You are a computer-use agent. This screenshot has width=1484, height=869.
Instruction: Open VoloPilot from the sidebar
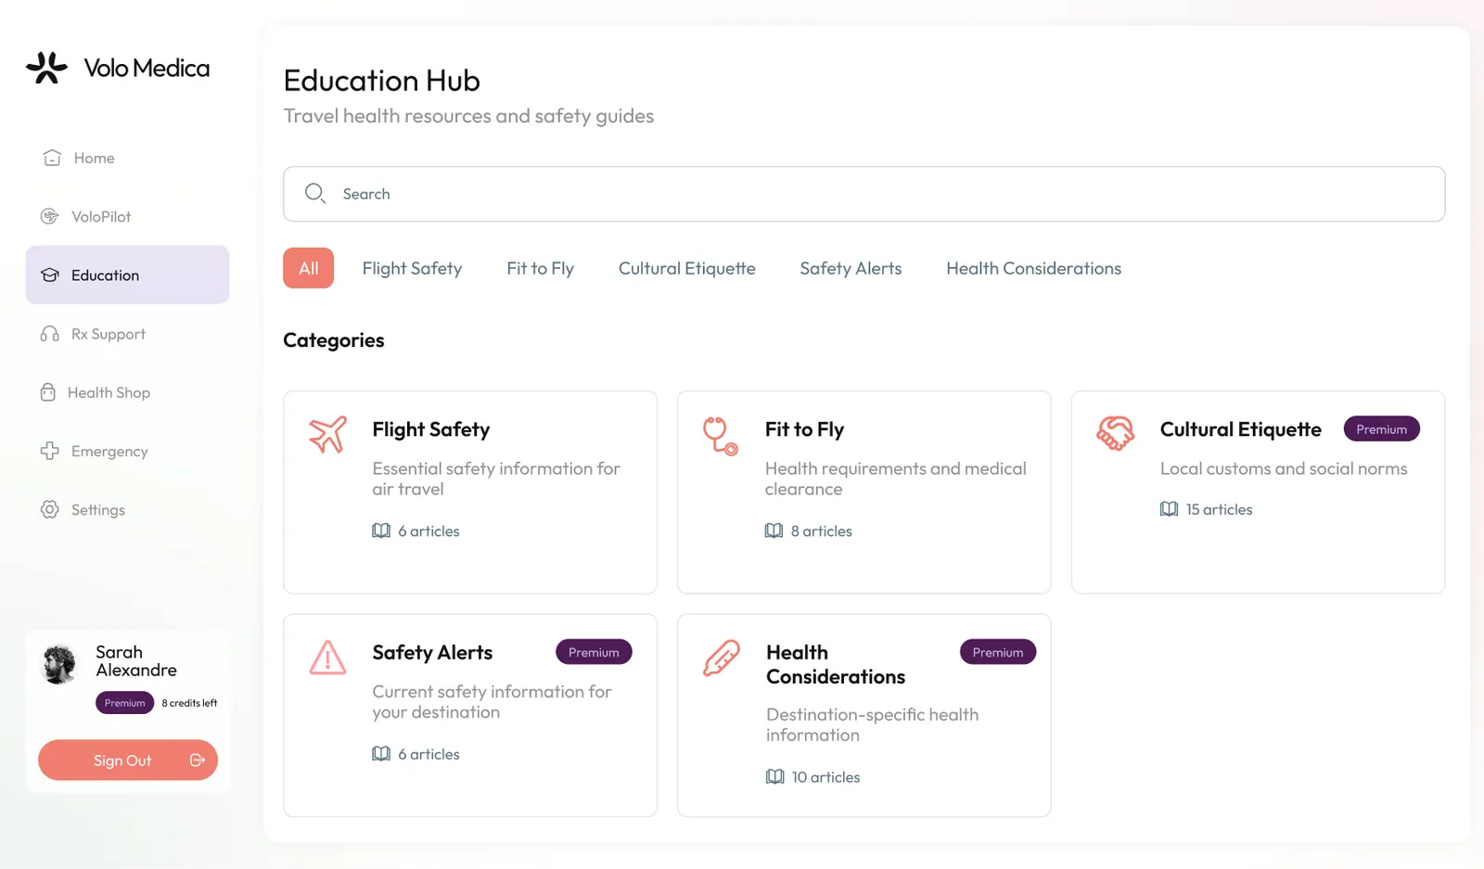click(127, 216)
